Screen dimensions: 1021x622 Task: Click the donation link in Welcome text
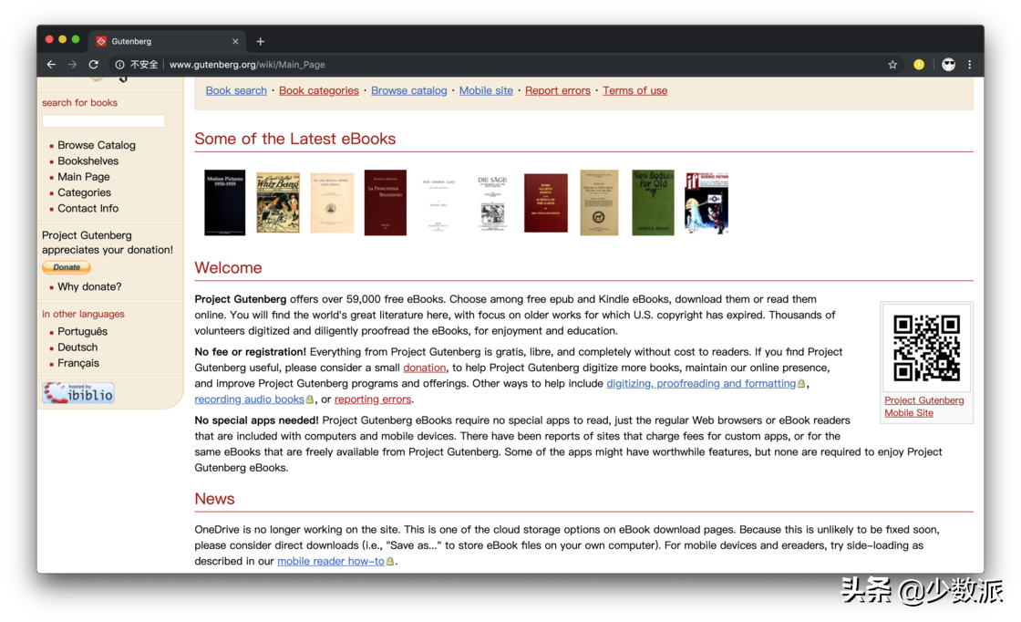425,368
